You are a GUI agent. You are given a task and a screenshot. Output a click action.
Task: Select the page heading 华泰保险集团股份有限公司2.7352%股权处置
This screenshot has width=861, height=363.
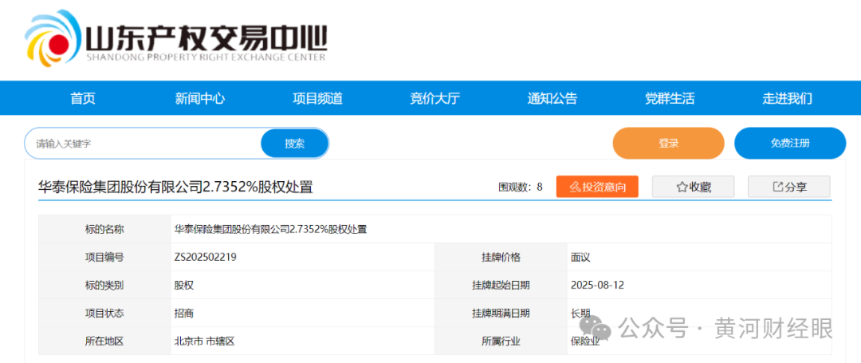click(175, 187)
